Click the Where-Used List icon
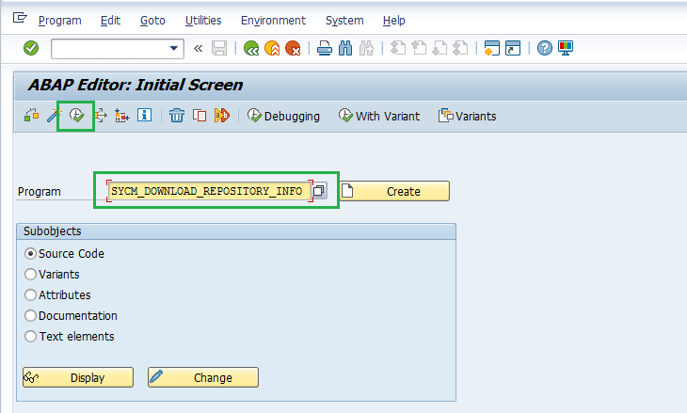687x413 pixels. tap(101, 116)
